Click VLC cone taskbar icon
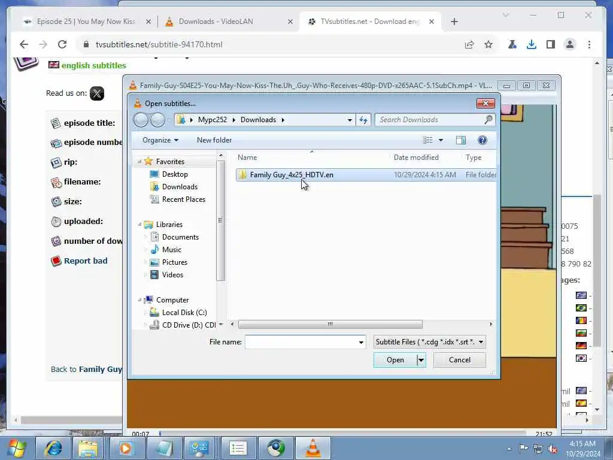 point(312,448)
